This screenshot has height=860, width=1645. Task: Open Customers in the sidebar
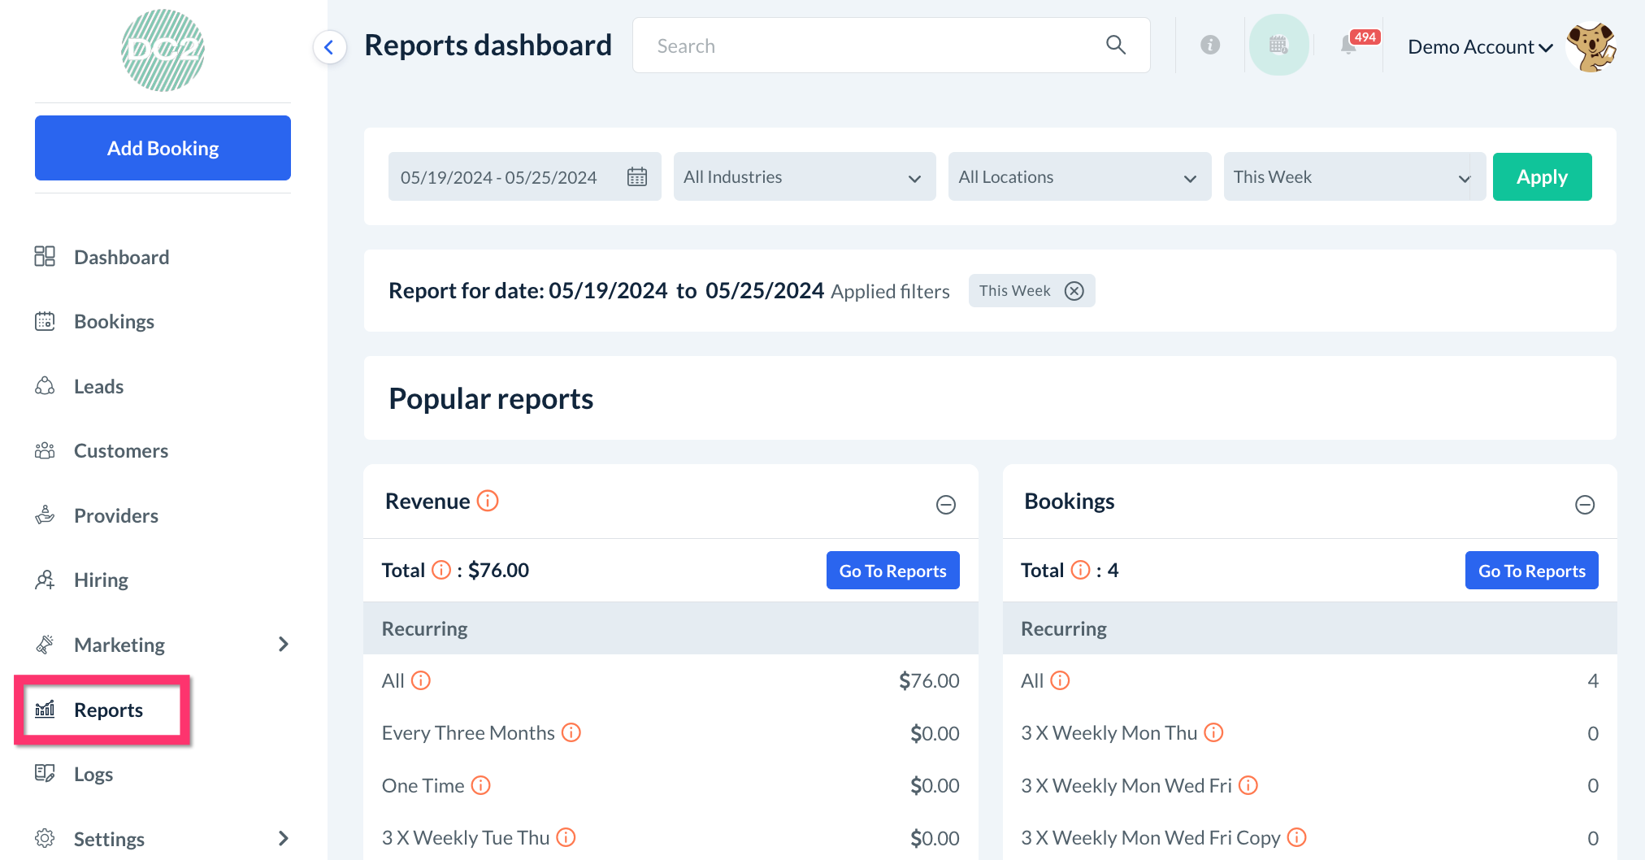coord(120,451)
